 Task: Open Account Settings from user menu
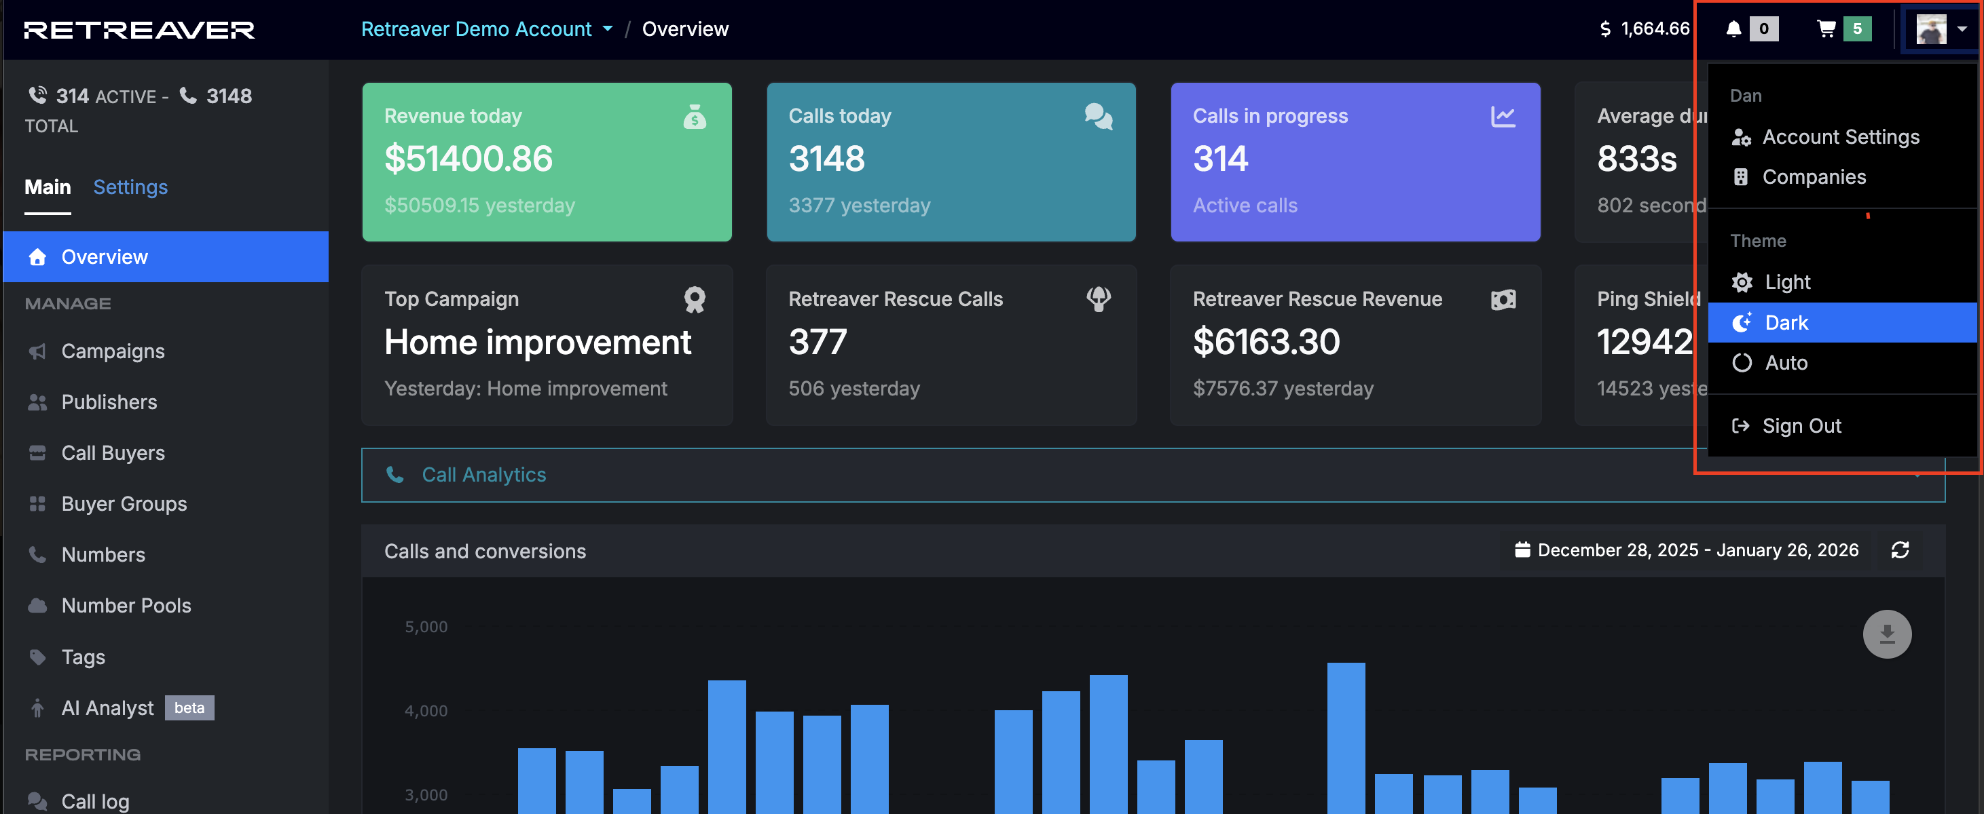click(x=1842, y=137)
